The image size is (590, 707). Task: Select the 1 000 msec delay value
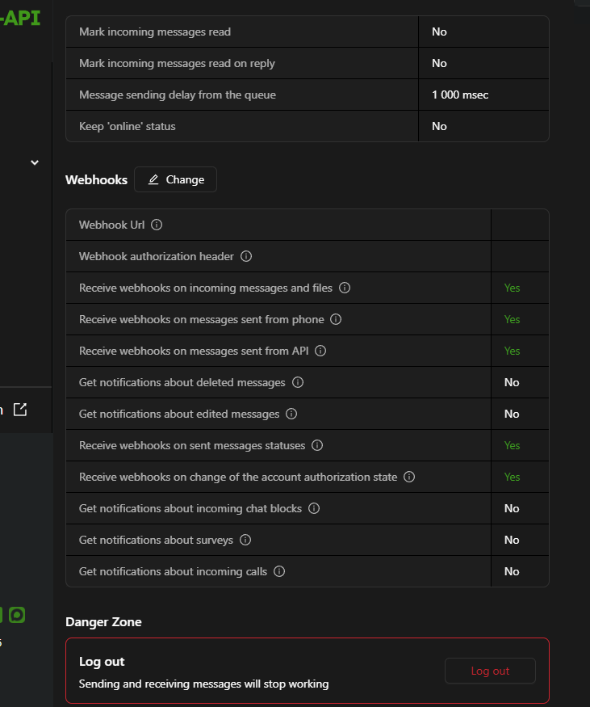click(x=460, y=95)
